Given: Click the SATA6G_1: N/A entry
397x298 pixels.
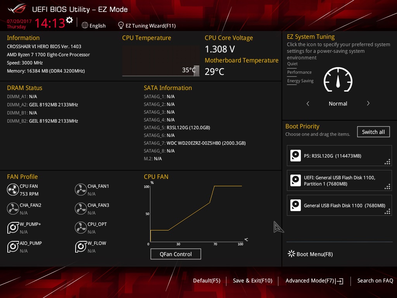Looking at the screenshot, I should tap(159, 97).
